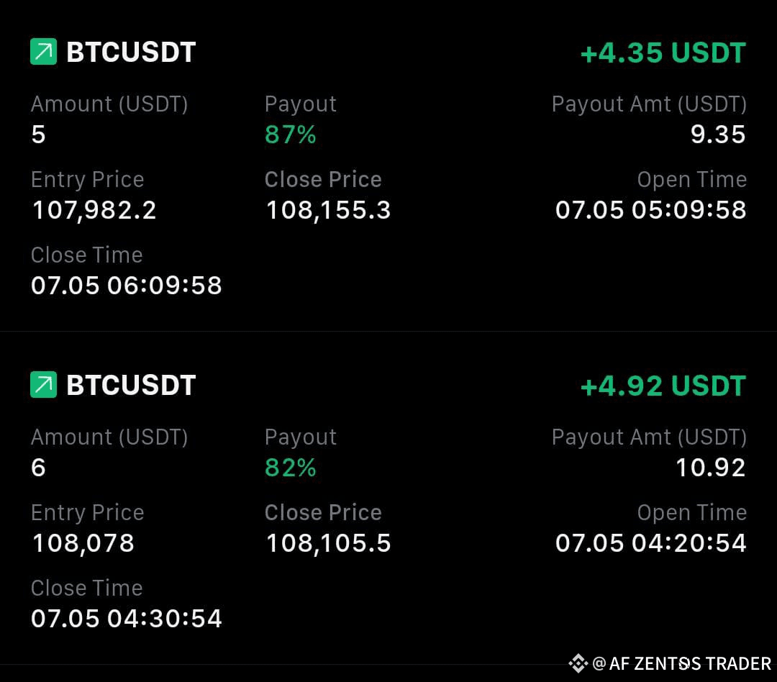Open the first BTCUSDT trade title
The height and width of the screenshot is (682, 777).
click(x=131, y=53)
